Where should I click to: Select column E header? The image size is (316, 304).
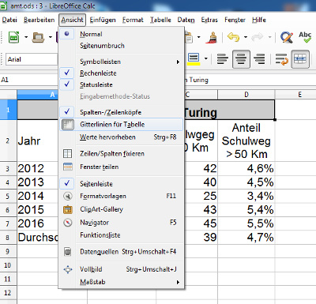pos(295,95)
